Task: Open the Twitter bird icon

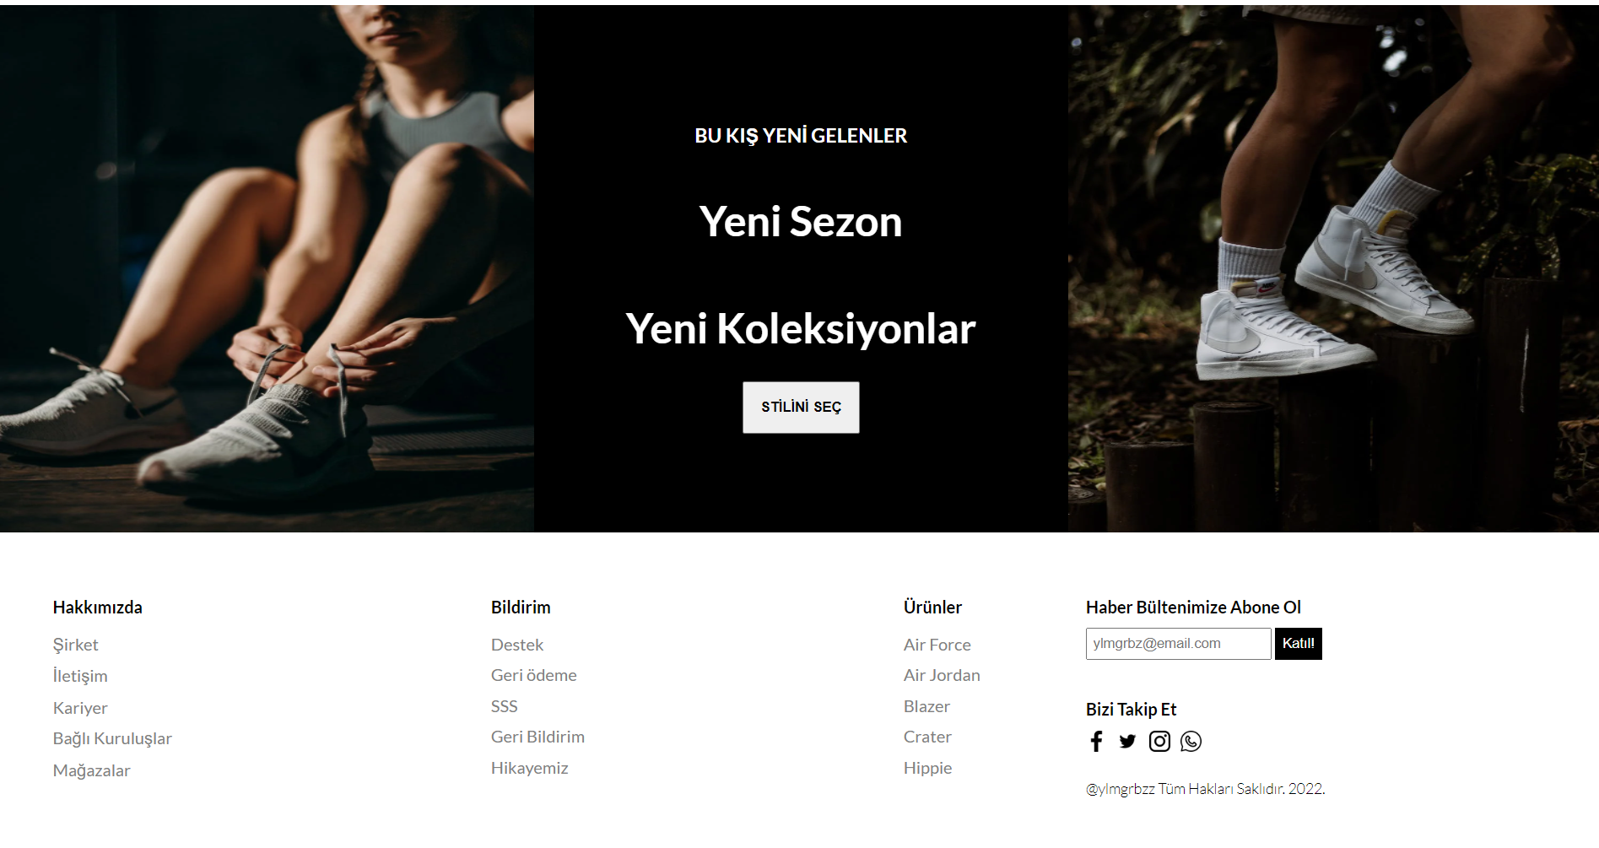Action: [1127, 742]
